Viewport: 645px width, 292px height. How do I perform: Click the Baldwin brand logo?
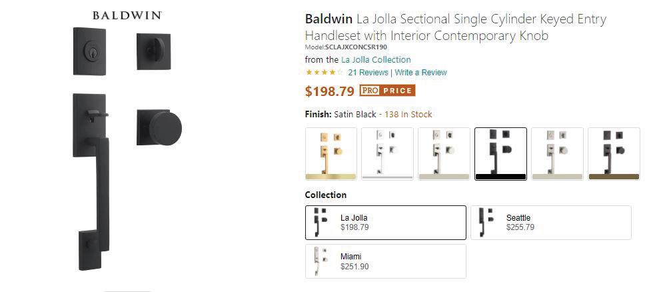(x=127, y=15)
